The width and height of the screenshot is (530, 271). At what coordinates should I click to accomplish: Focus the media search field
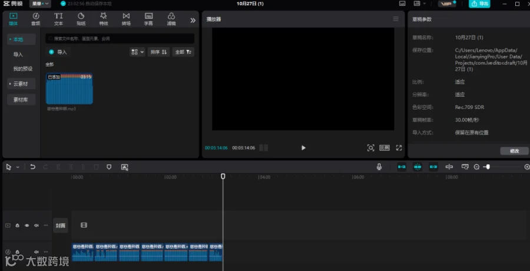[x=120, y=38]
